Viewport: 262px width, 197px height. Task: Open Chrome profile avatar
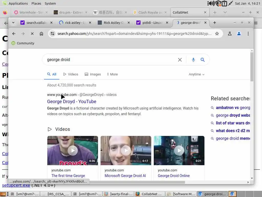point(239,34)
